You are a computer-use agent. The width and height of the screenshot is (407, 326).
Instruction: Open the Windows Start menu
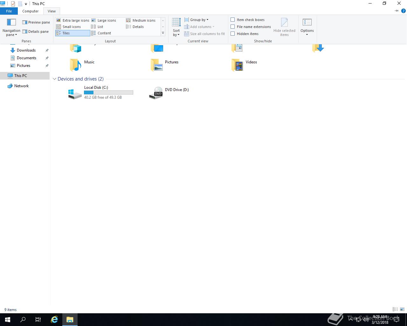[x=8, y=320]
